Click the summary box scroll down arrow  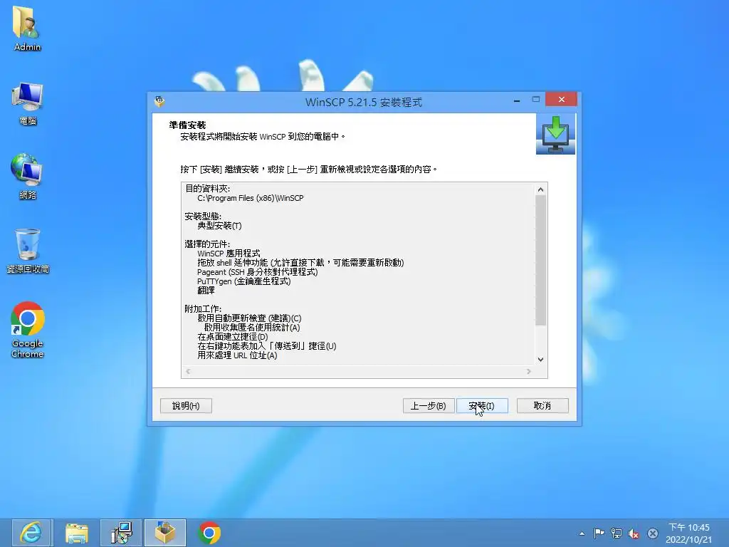(541, 359)
